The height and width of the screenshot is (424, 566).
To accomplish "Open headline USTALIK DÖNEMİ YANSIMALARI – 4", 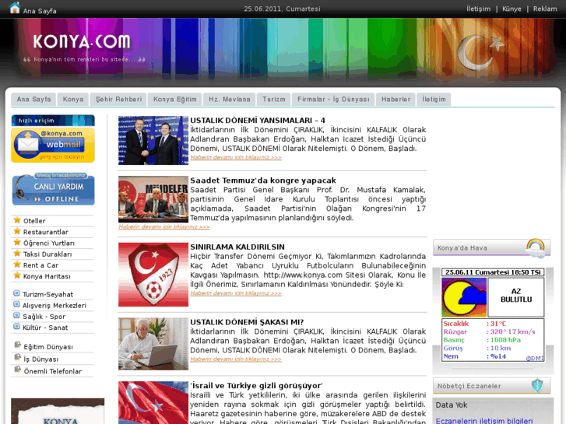I will point(258,121).
